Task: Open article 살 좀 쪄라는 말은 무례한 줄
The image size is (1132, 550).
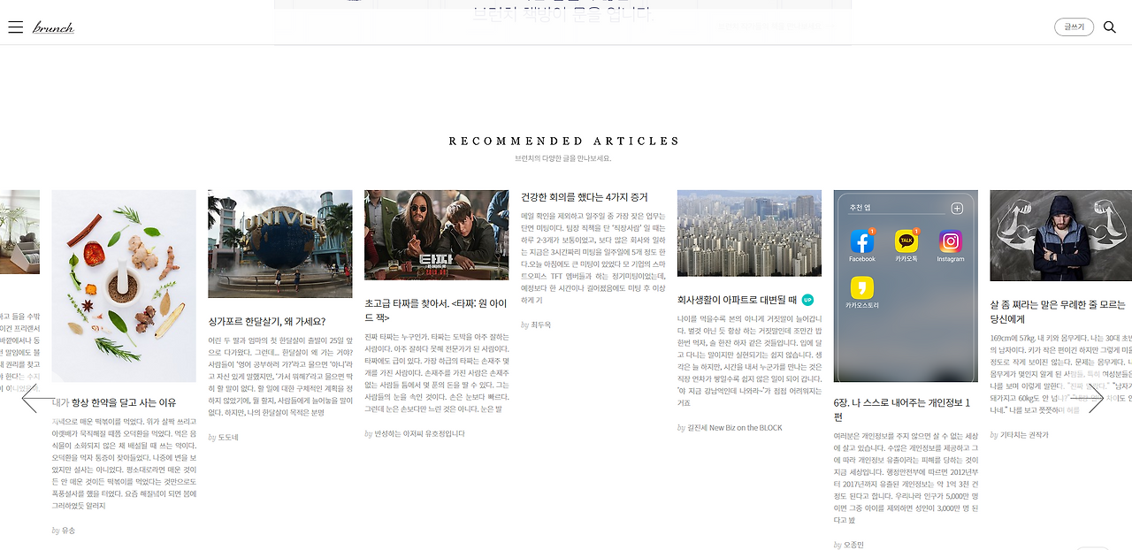Action: (x=1058, y=311)
